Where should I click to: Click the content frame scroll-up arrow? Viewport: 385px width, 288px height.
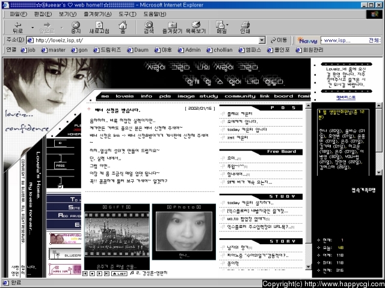tap(308, 106)
